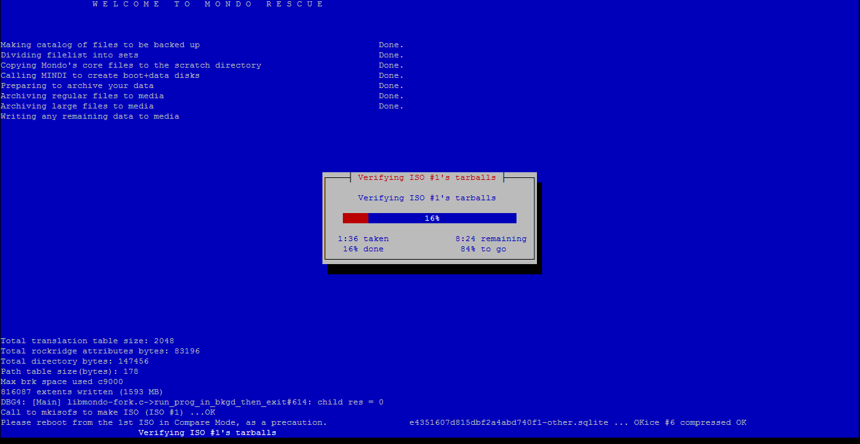This screenshot has width=860, height=444.
Task: Select '816087 extents written (1593 MB)' line
Action: coord(82,392)
